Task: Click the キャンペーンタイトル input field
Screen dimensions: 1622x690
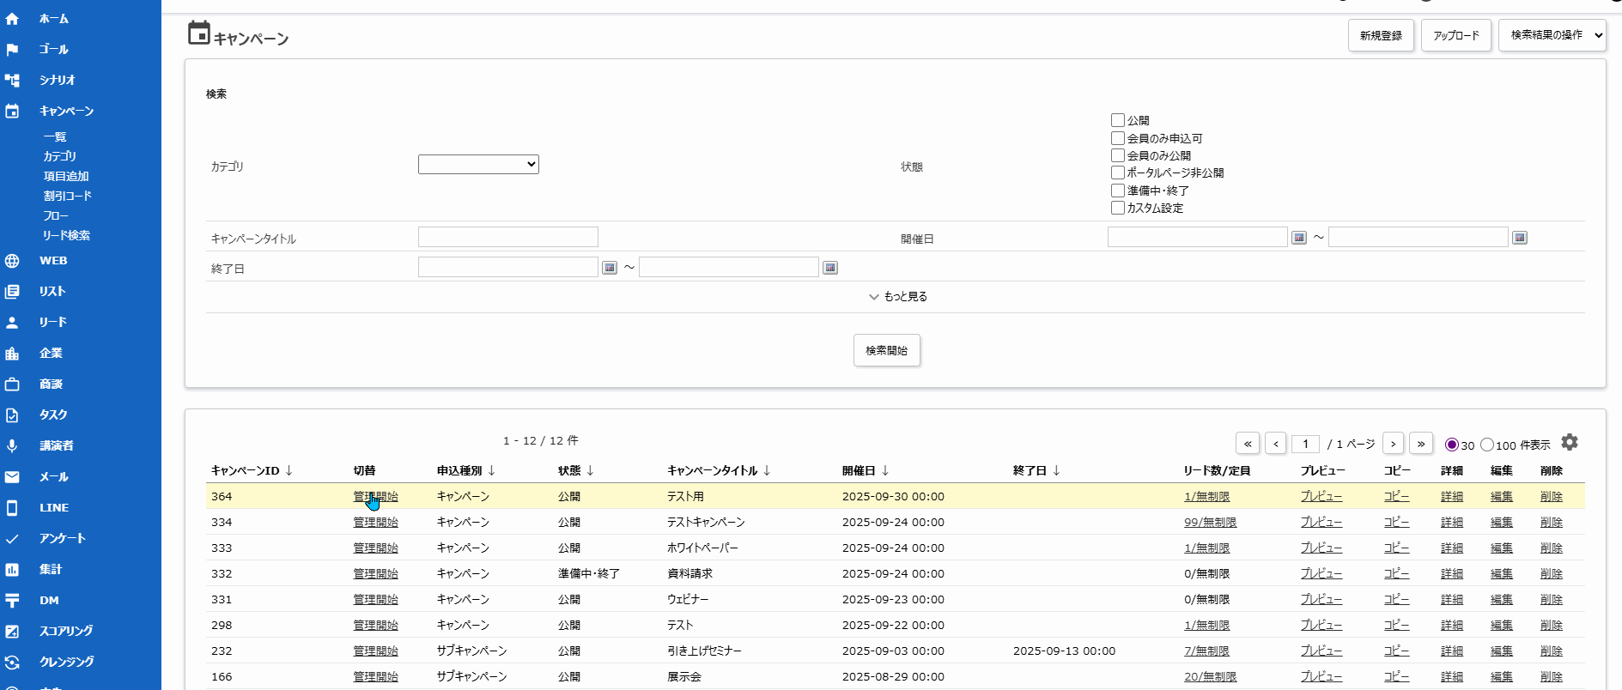Action: tap(508, 237)
